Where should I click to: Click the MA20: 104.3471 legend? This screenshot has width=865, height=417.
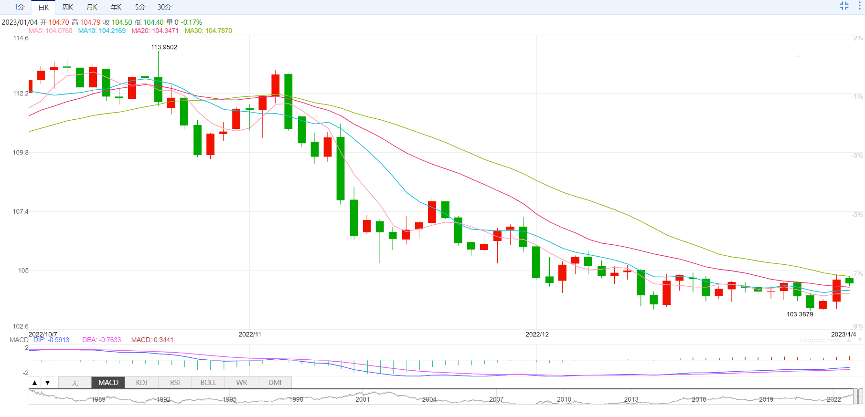click(155, 31)
